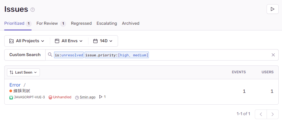Open the Archived tab
Screen dimensions: 282x123
coord(130,23)
